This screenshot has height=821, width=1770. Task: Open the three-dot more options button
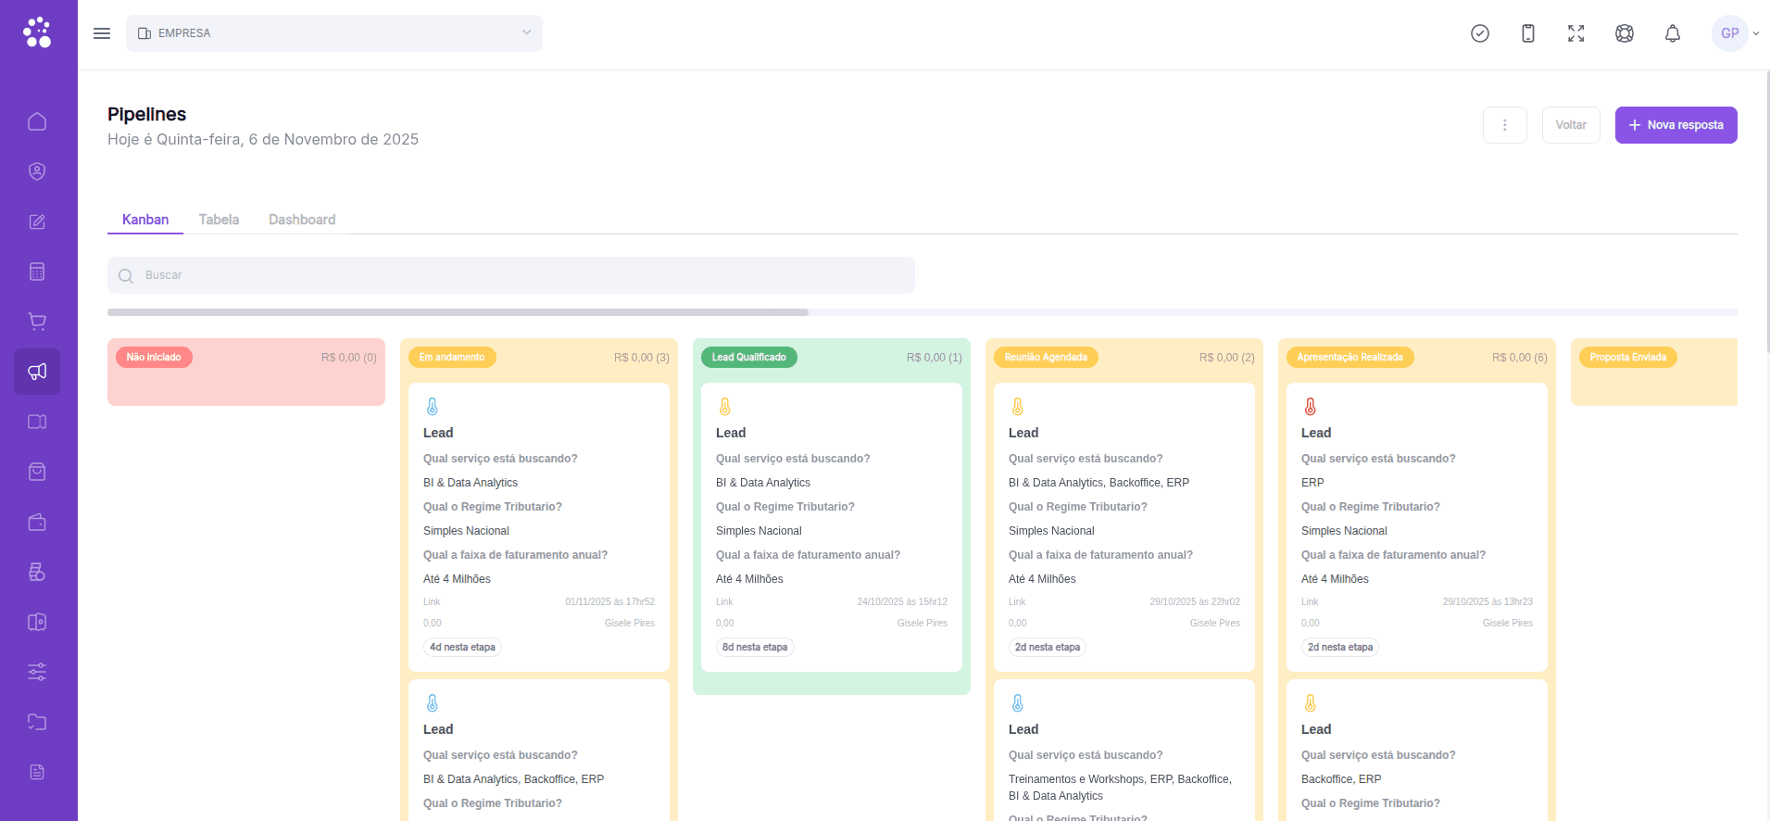tap(1505, 125)
